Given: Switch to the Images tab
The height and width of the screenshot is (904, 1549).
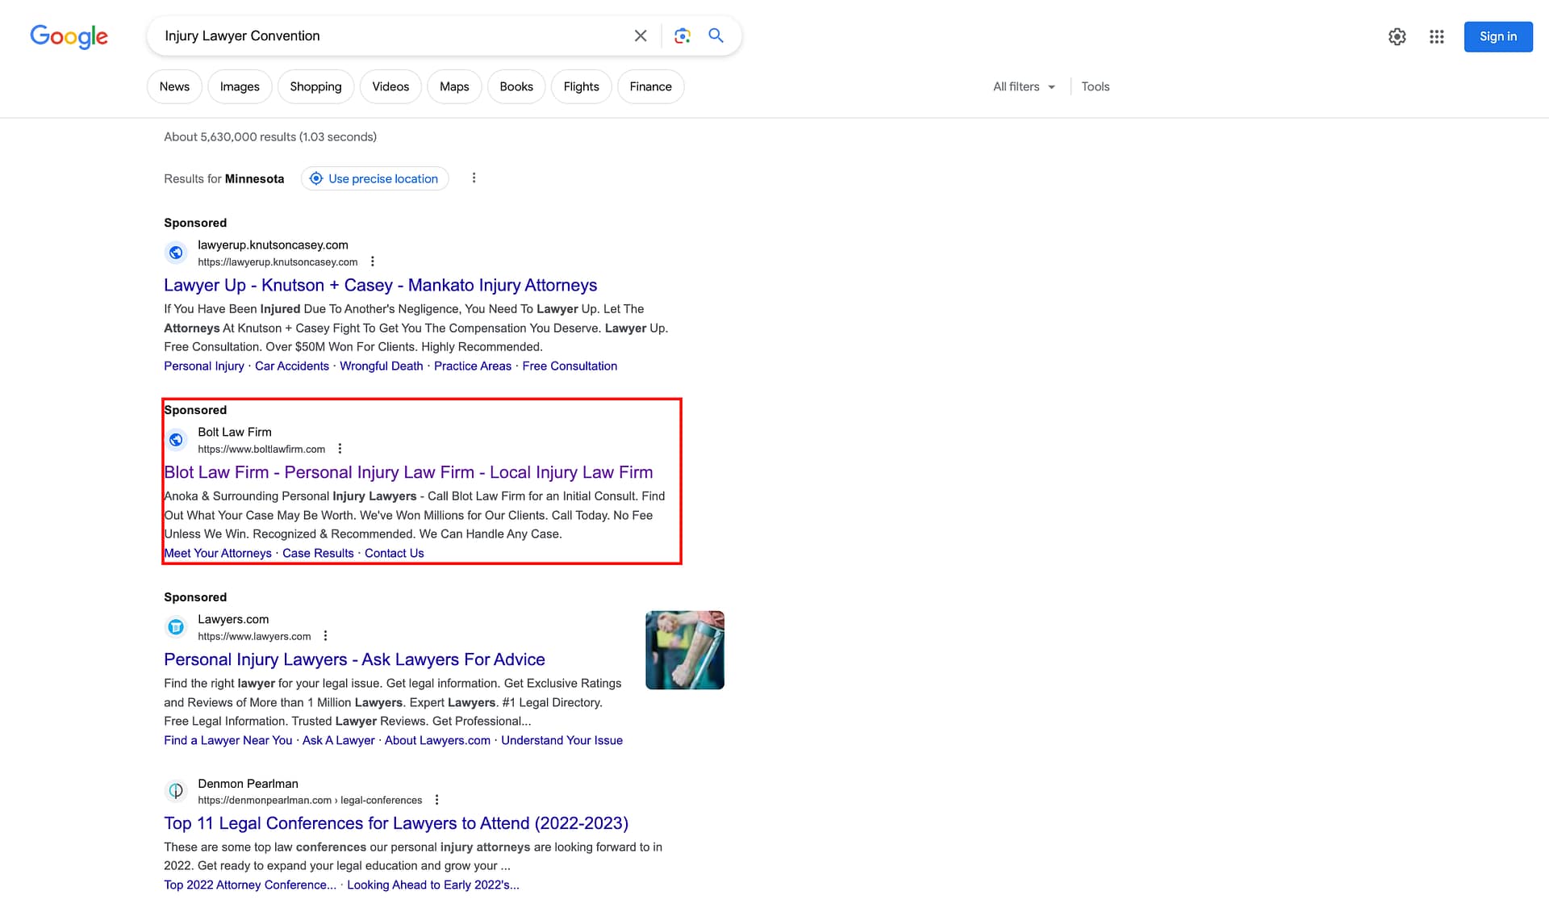Looking at the screenshot, I should coord(239,86).
